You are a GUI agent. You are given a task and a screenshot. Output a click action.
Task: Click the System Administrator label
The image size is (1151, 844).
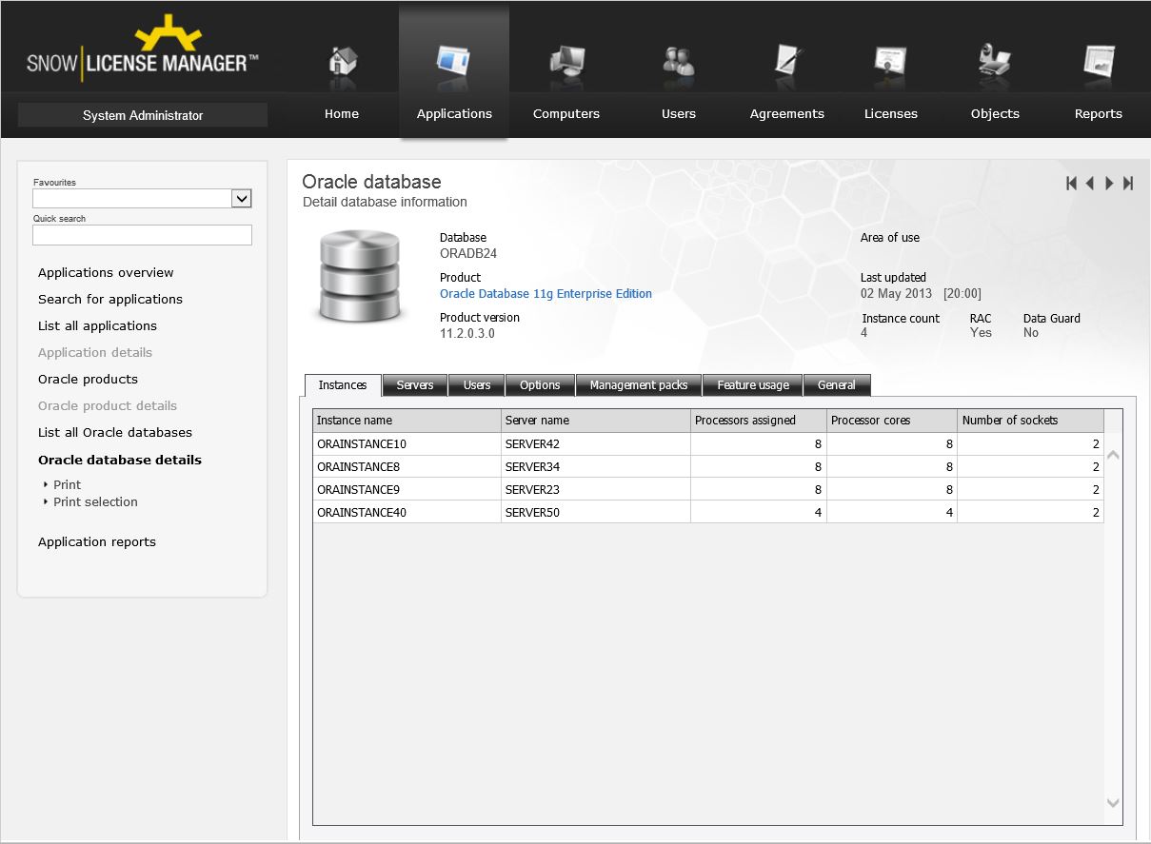pyautogui.click(x=143, y=115)
